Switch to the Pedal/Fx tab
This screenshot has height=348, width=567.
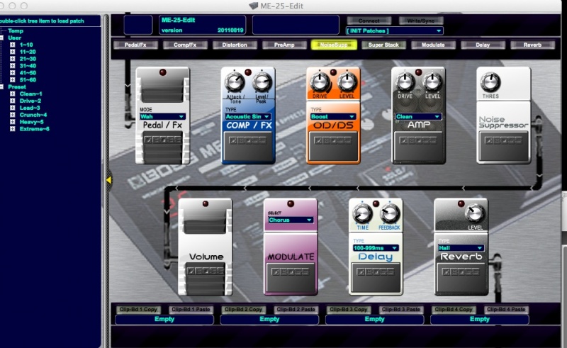135,45
